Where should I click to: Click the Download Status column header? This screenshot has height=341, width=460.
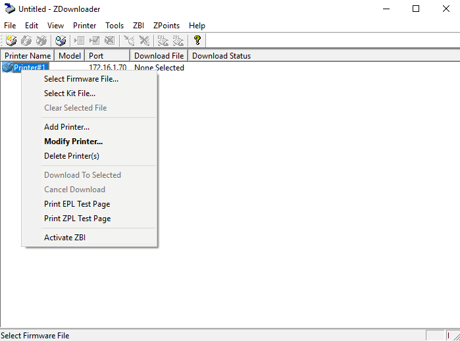(x=221, y=56)
